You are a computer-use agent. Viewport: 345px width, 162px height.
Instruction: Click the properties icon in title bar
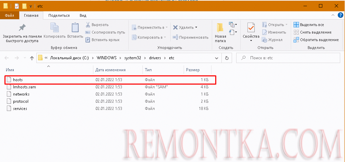(17, 6)
